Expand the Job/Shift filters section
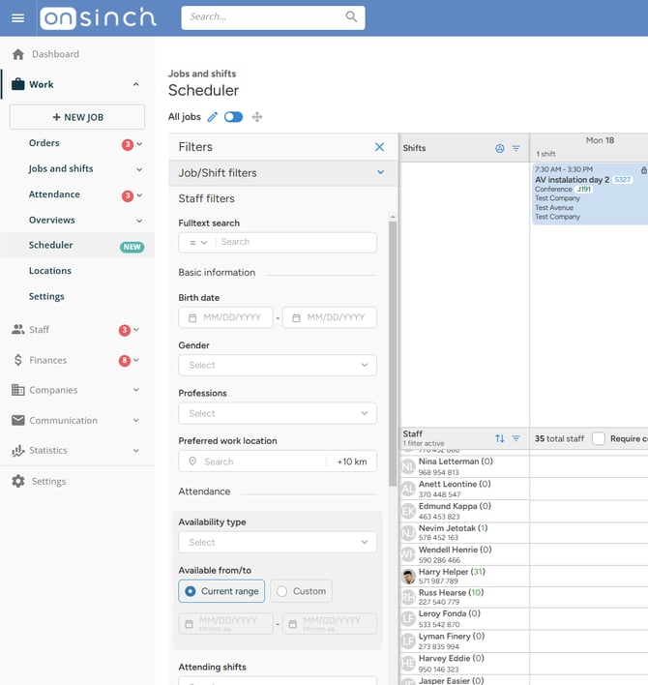This screenshot has height=685, width=648. pos(283,173)
